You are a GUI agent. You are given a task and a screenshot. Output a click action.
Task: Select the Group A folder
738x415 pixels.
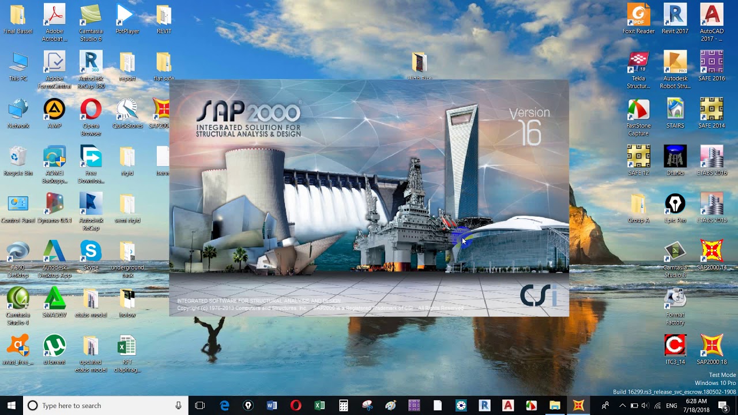click(x=638, y=207)
